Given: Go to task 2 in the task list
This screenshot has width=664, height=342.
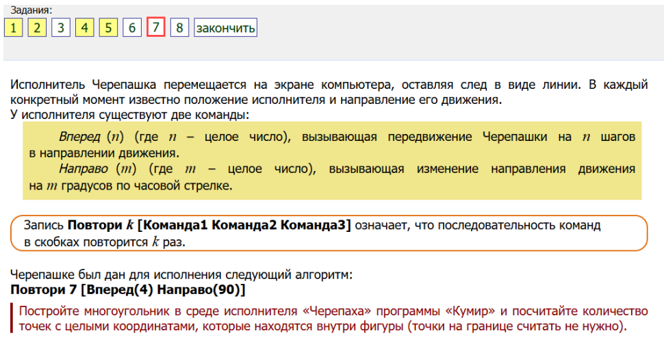Looking at the screenshot, I should pos(37,28).
